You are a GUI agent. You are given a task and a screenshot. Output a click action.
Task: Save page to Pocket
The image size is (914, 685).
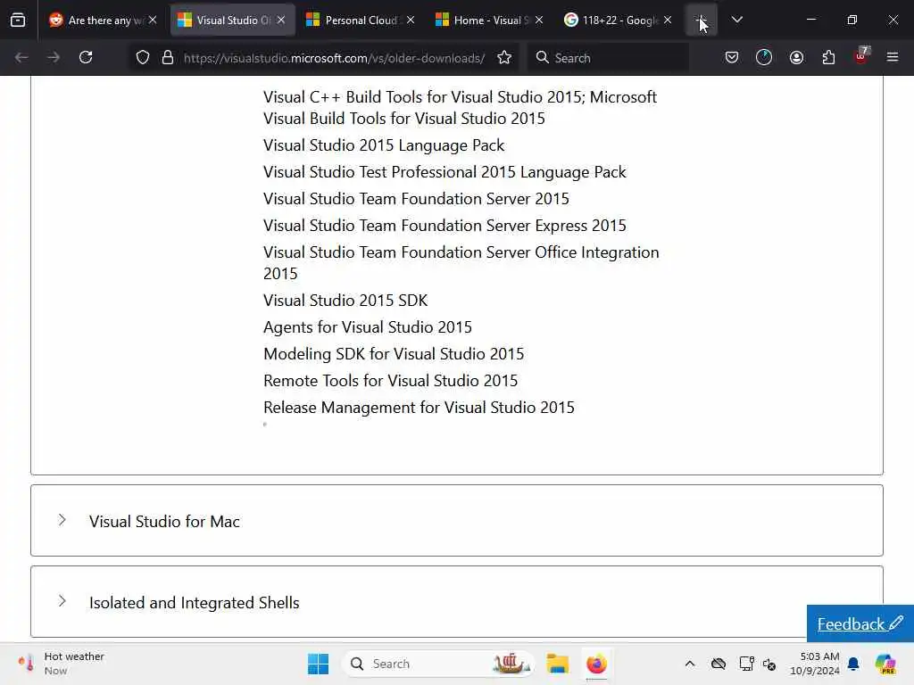[x=732, y=57]
